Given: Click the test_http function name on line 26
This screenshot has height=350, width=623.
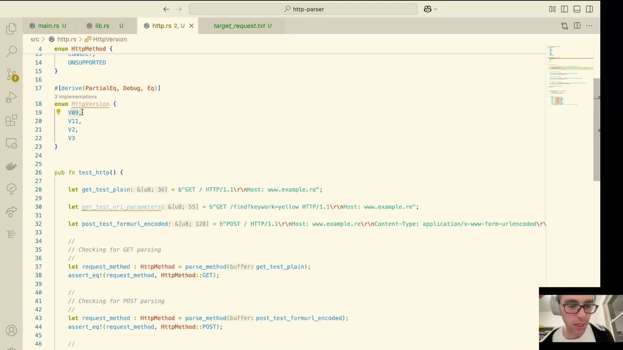Looking at the screenshot, I should (93, 173).
